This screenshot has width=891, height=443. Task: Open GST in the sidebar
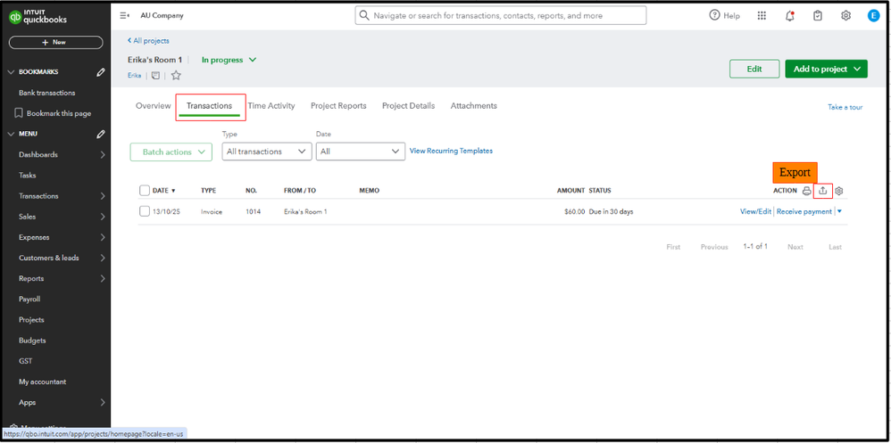(x=24, y=361)
